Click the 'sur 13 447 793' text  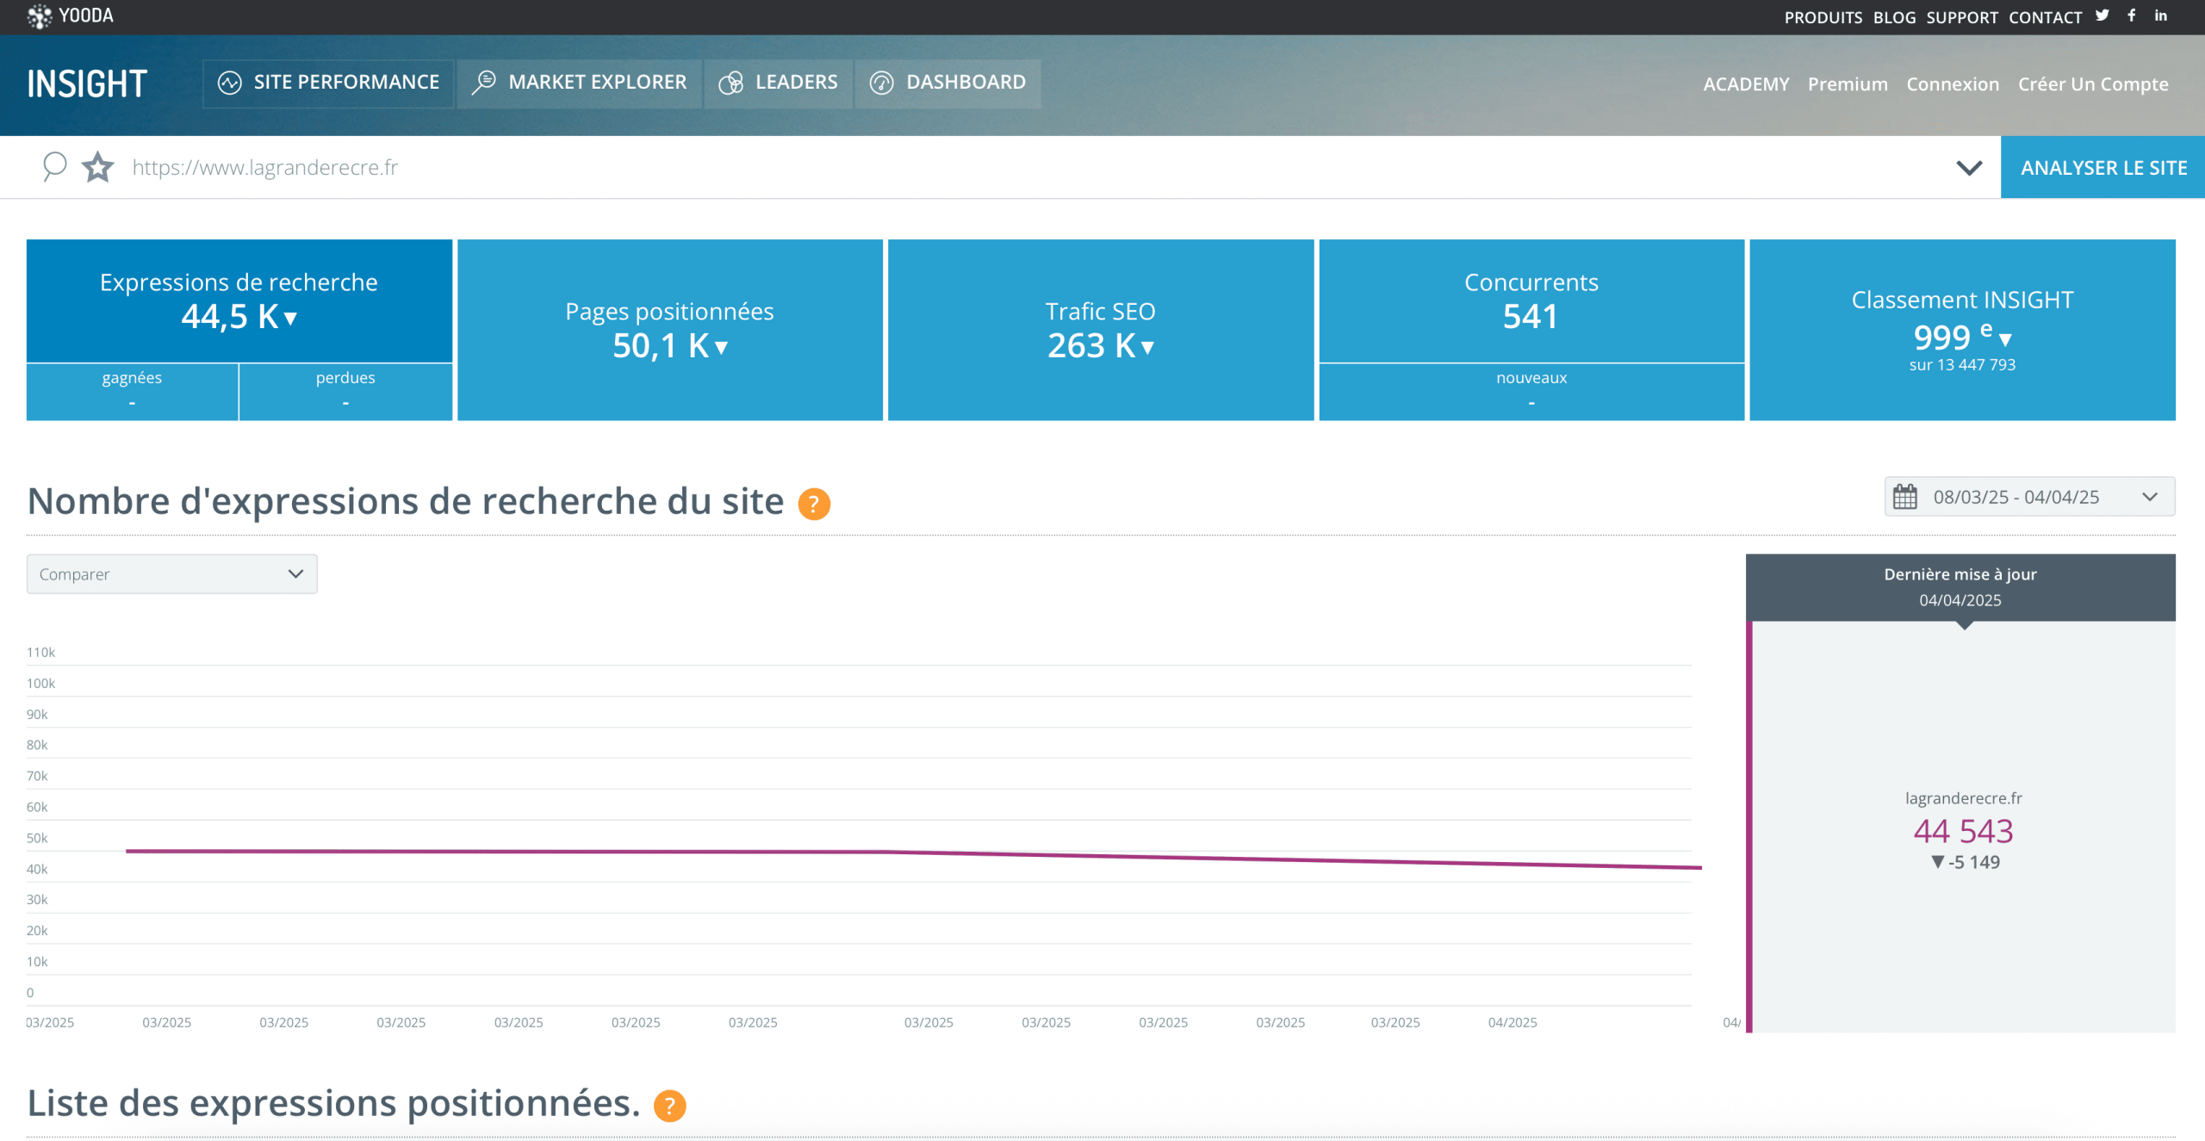[x=1962, y=365]
